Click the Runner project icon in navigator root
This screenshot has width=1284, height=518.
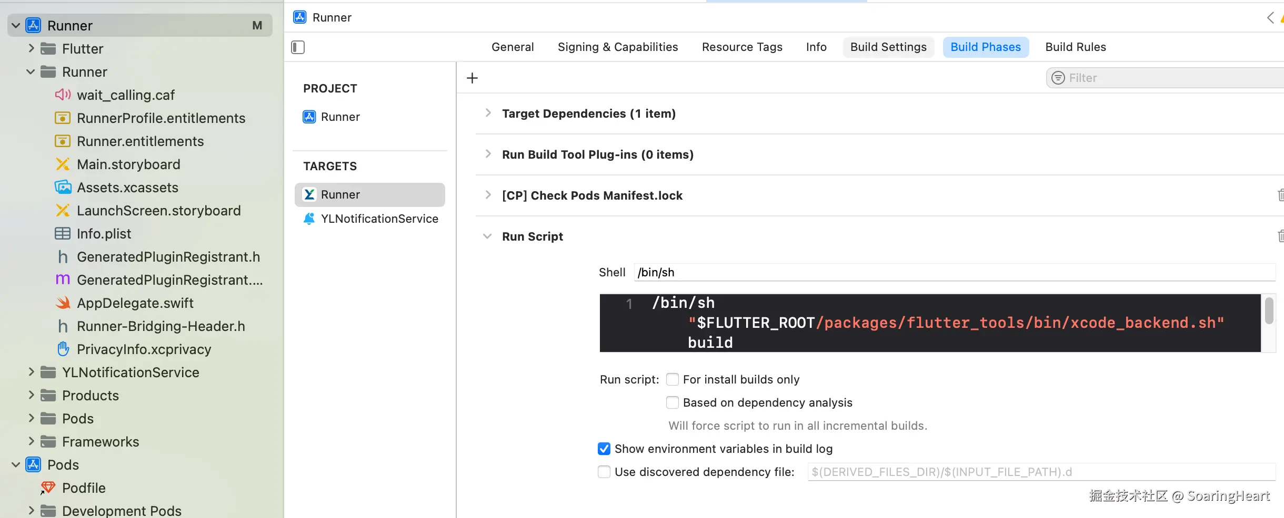[33, 25]
